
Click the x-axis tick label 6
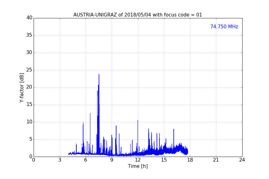tap(86, 160)
